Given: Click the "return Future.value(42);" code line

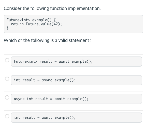Looking at the screenshot, I should tap(36, 24).
